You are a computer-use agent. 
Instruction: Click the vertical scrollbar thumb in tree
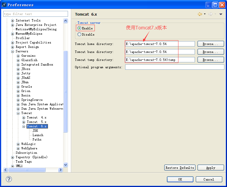click(66, 91)
